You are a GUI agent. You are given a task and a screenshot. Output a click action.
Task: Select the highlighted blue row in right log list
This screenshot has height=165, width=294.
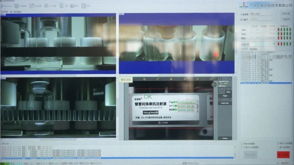pos(266,83)
